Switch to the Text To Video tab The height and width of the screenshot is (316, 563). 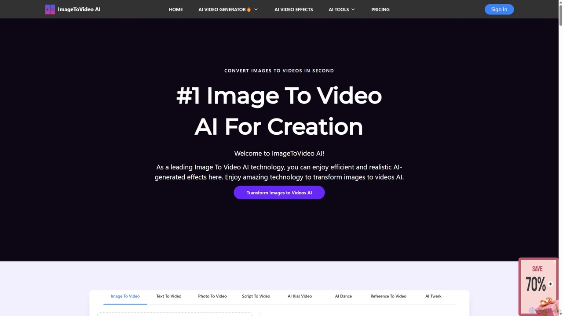(169, 296)
